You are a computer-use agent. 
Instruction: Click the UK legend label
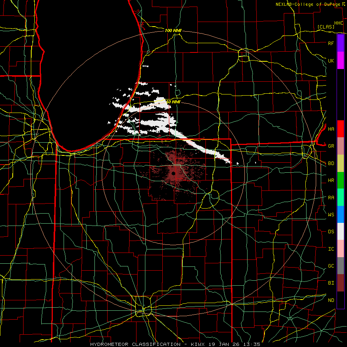(331, 61)
